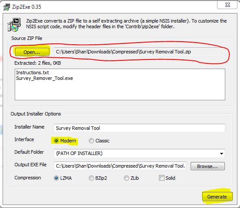Select Survey_Remover_Tool.exe in the file list

(x=45, y=79)
